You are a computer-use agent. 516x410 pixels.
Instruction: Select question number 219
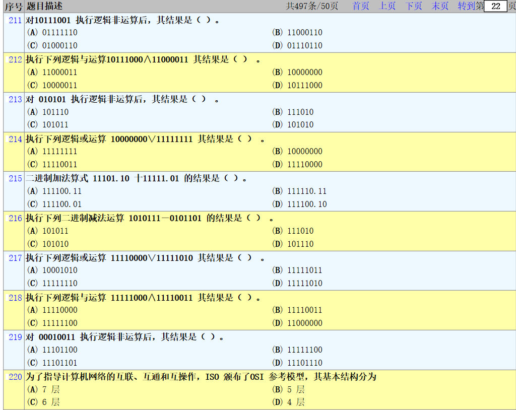coord(15,337)
